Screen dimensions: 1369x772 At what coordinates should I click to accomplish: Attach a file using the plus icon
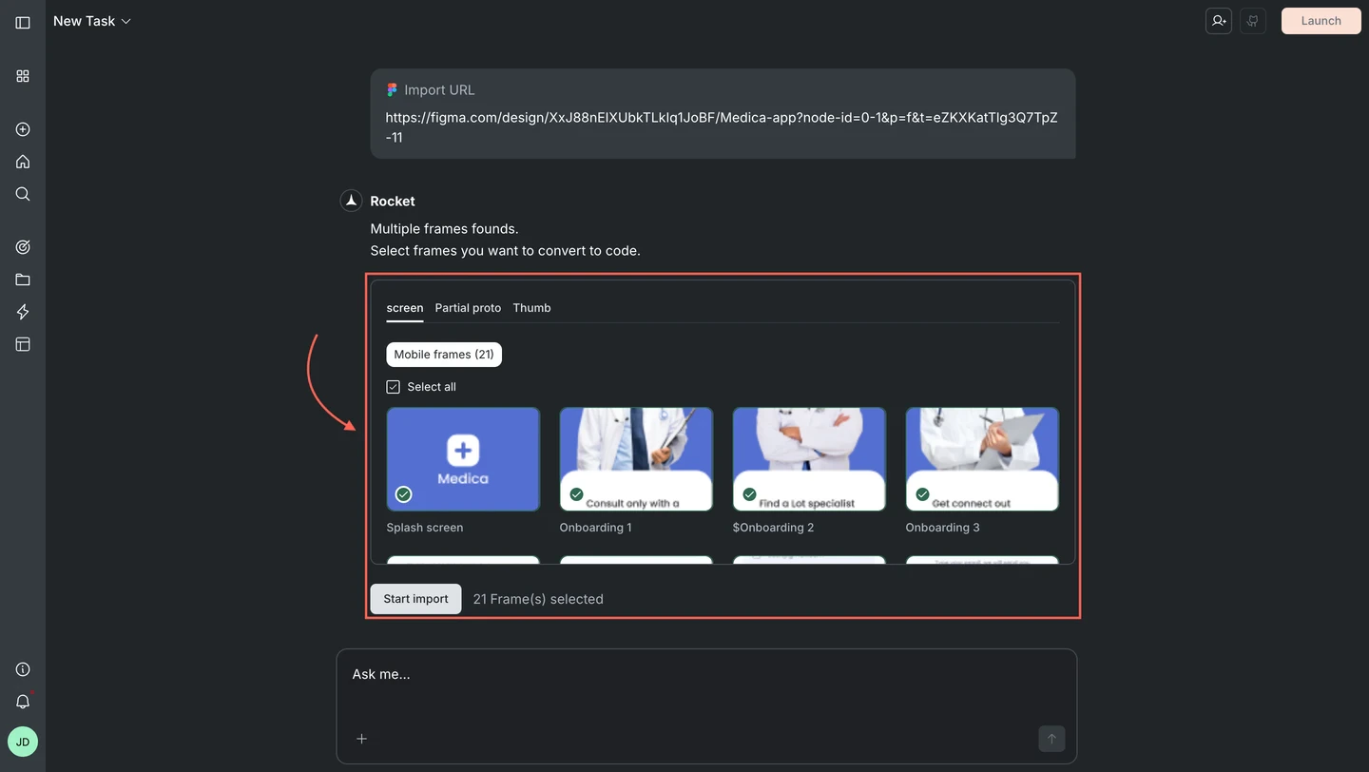pos(361,739)
